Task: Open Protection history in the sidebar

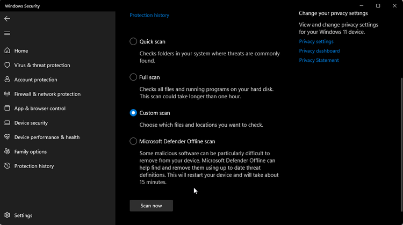Action: click(x=34, y=166)
